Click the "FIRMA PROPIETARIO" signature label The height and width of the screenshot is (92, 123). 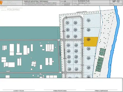click(x=60, y=91)
